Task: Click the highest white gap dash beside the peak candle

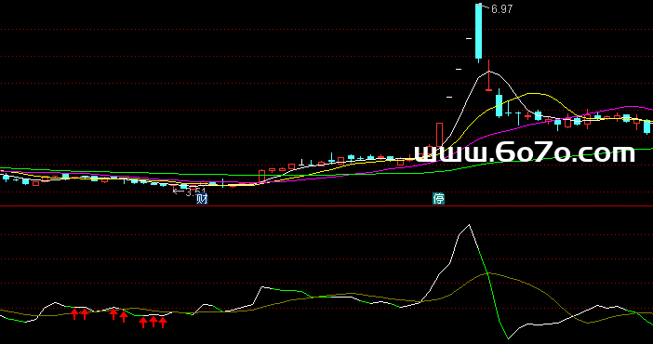Action: coord(469,39)
